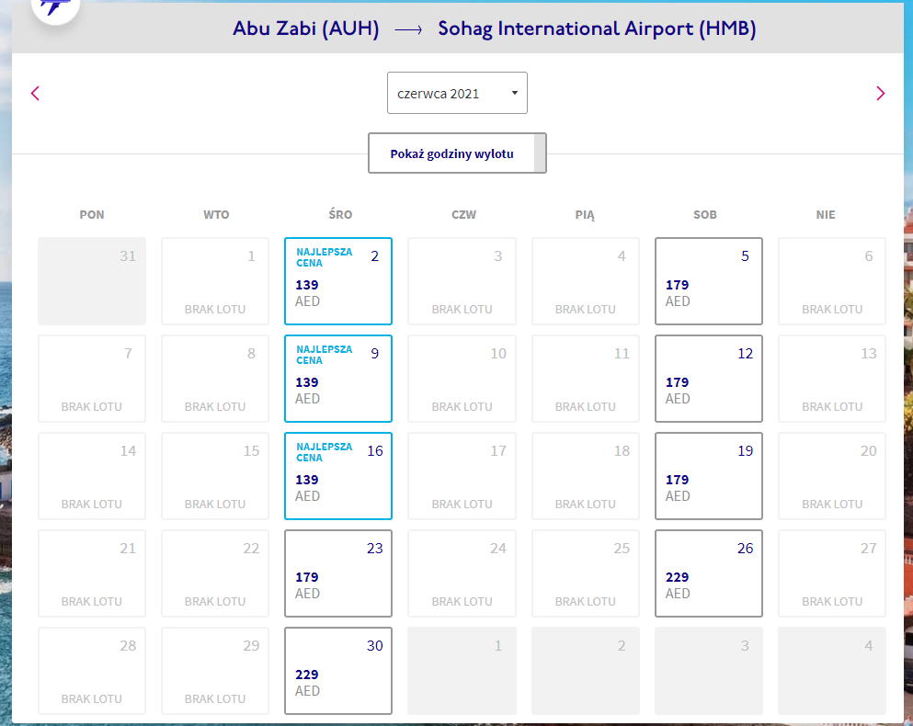The width and height of the screenshot is (913, 726).
Task: Click the Wizz Air logo icon
Action: pyautogui.click(x=55, y=8)
